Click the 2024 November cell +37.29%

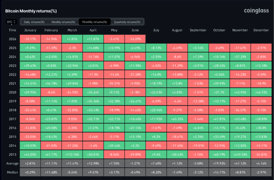[240, 57]
